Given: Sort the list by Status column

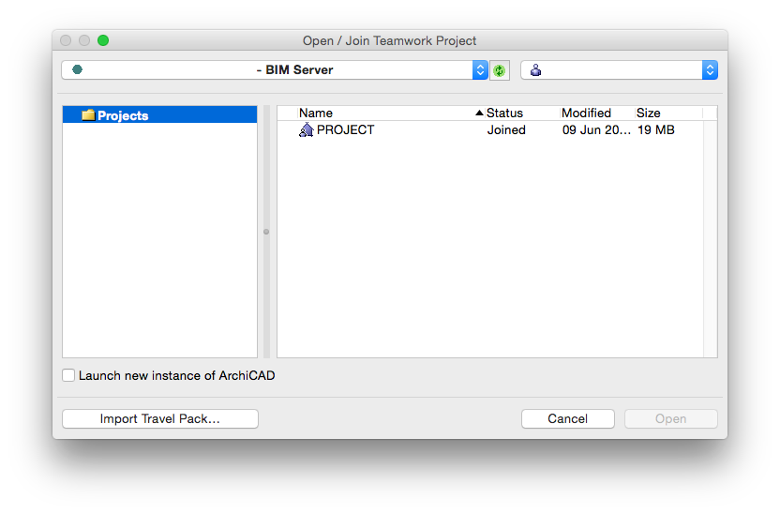Looking at the screenshot, I should coord(522,113).
